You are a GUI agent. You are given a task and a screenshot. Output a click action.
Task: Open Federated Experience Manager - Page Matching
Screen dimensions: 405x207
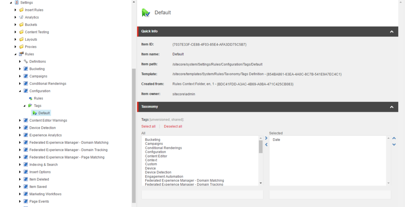[67, 157]
